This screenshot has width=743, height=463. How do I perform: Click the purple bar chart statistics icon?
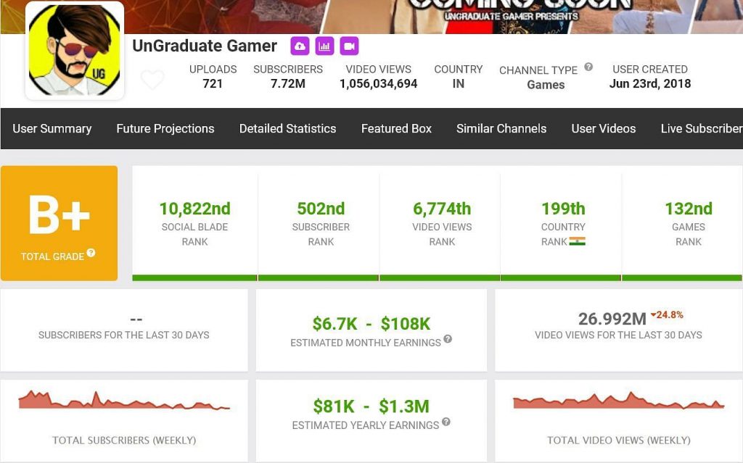(324, 46)
